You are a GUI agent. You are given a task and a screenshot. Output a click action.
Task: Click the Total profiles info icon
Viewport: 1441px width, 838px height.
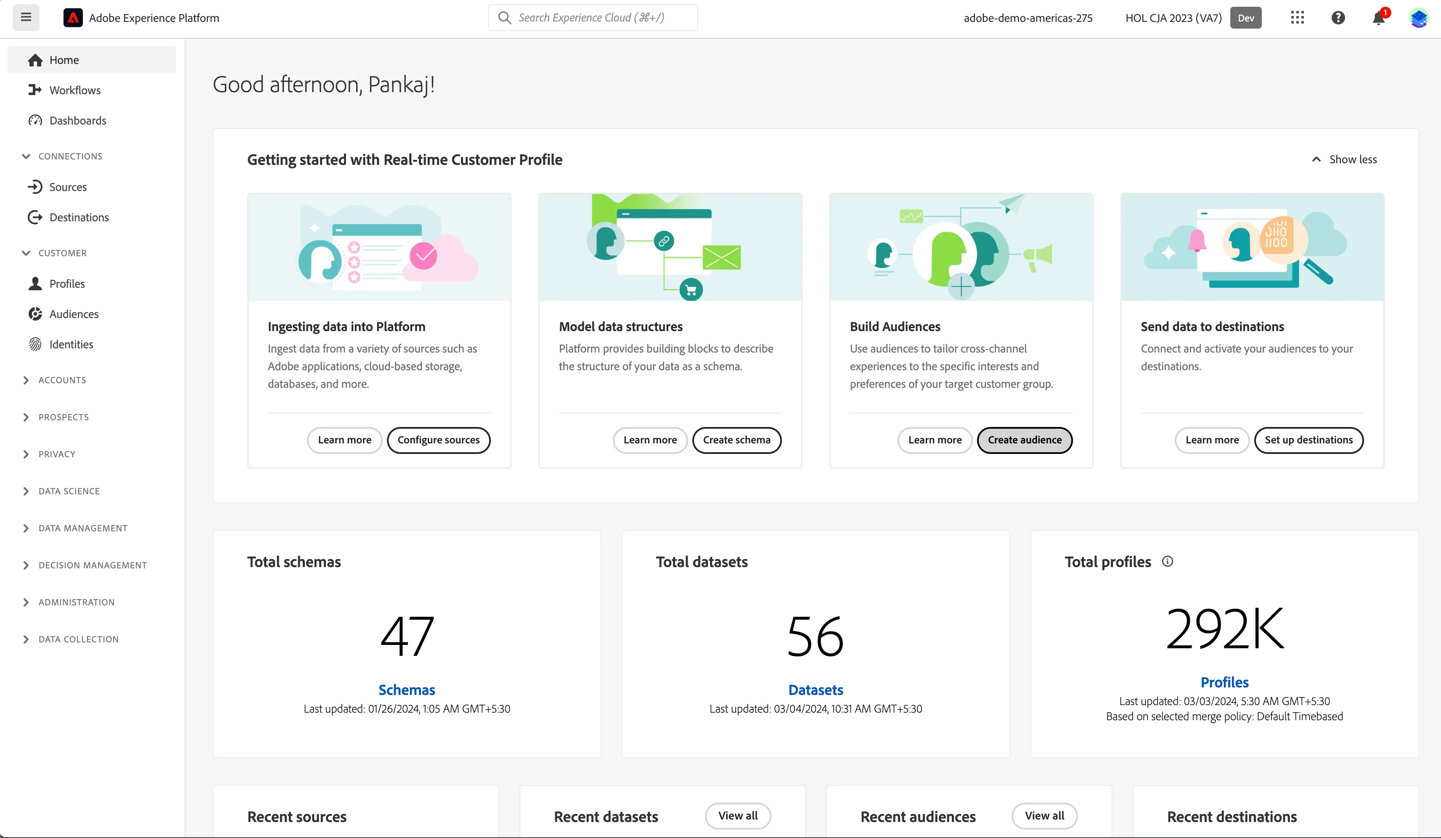click(x=1168, y=562)
